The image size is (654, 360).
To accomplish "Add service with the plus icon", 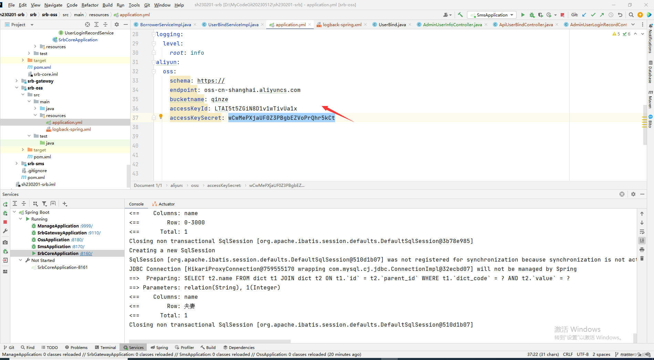I will point(65,204).
